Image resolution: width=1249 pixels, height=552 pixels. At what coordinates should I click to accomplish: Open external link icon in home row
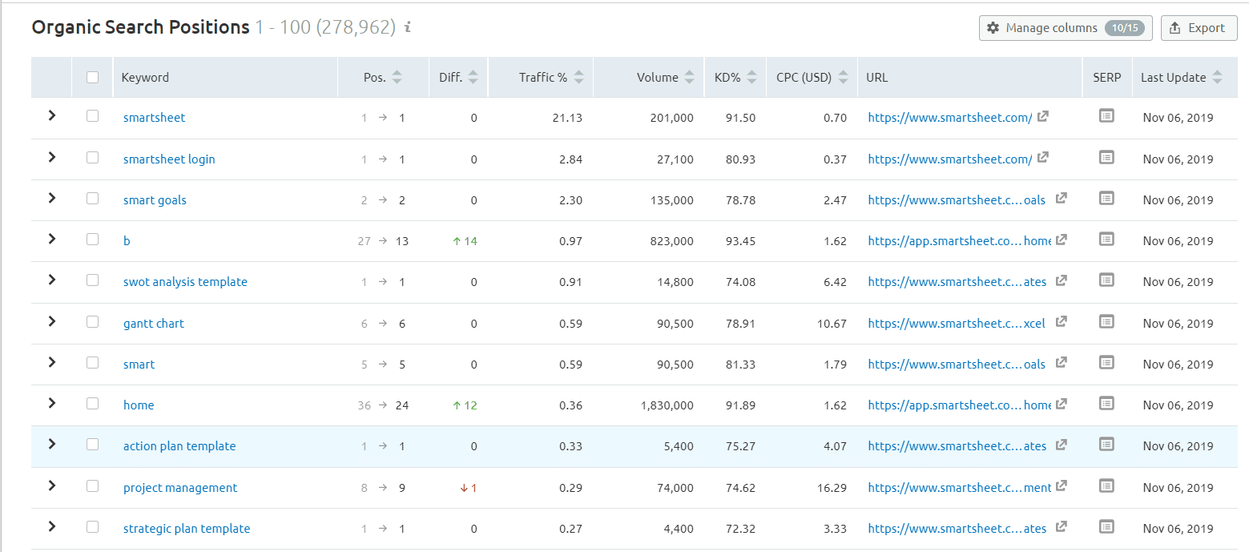1061,403
